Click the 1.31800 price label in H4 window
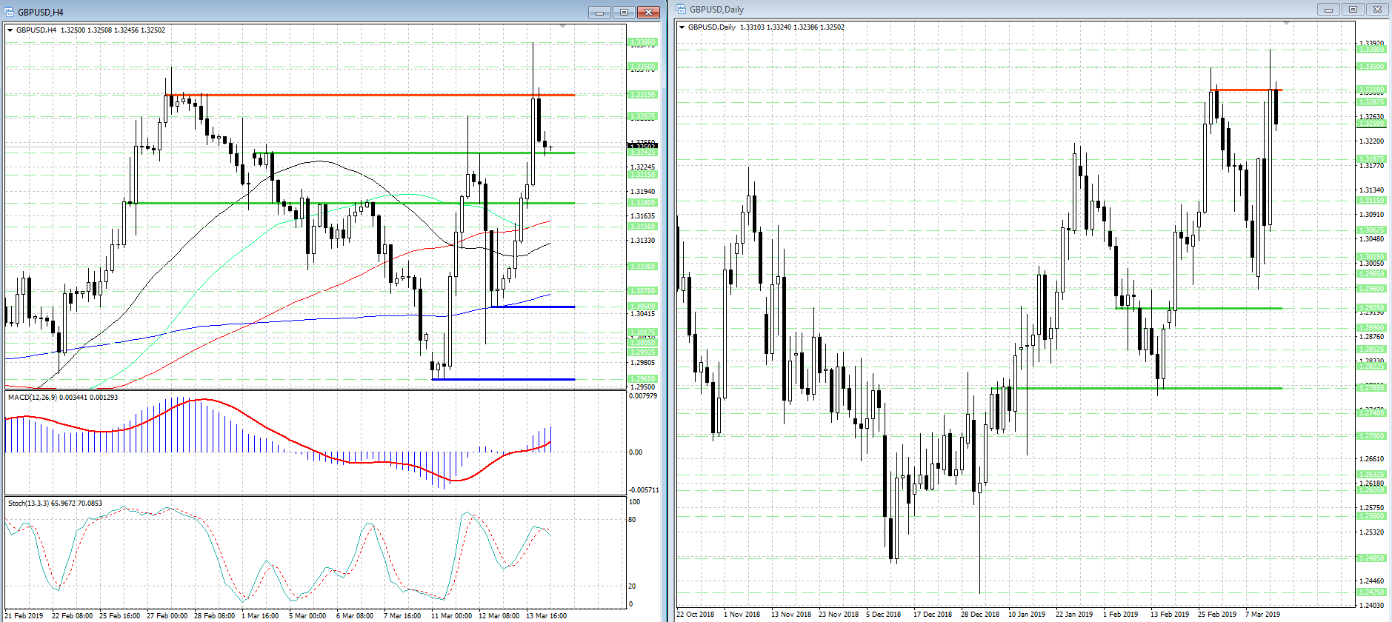The image size is (1392, 622). point(642,203)
